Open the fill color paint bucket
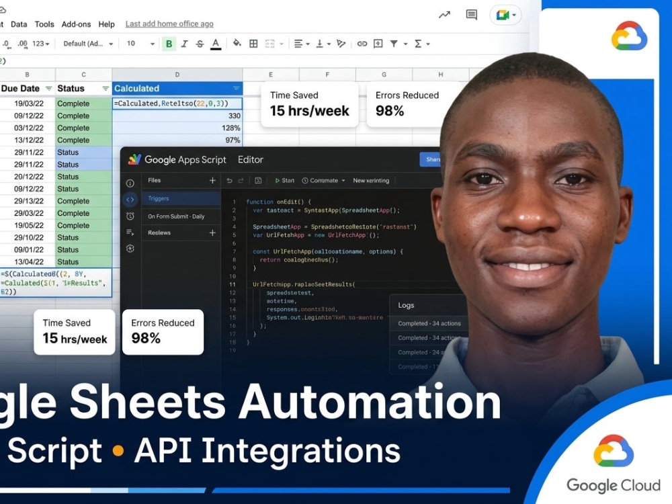Screen dimensions: 672x504 pyautogui.click(x=237, y=43)
